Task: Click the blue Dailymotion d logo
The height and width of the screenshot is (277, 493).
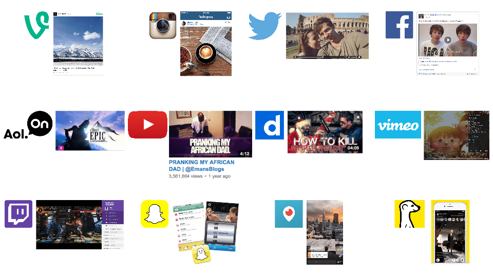Action: click(x=270, y=125)
